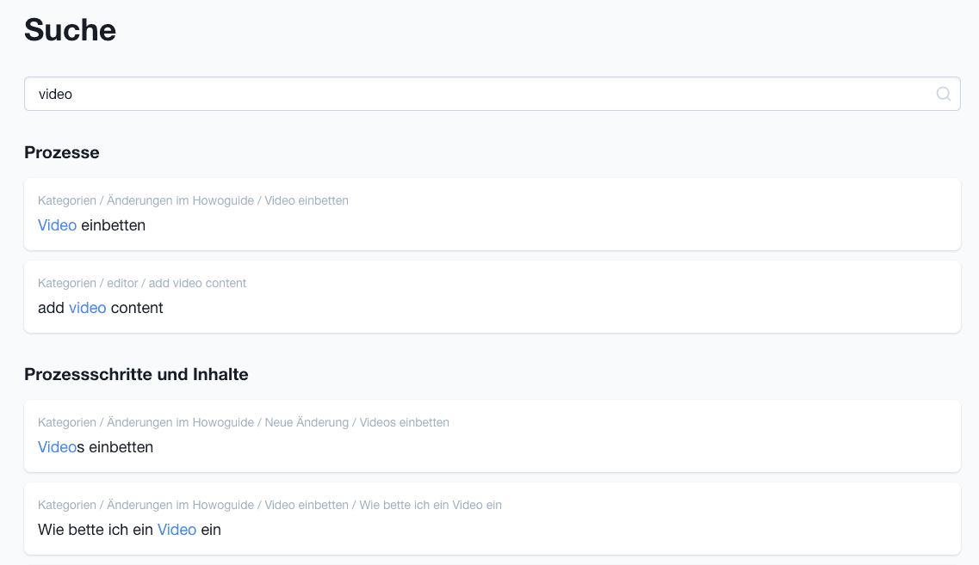Viewport: 979px width, 565px height.
Task: Click the 'Prozessschritte und Inhalte' heading
Action: click(135, 374)
